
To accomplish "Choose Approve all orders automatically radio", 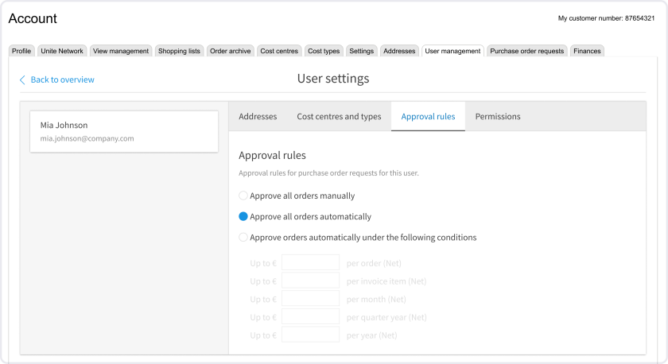I will coord(243,216).
